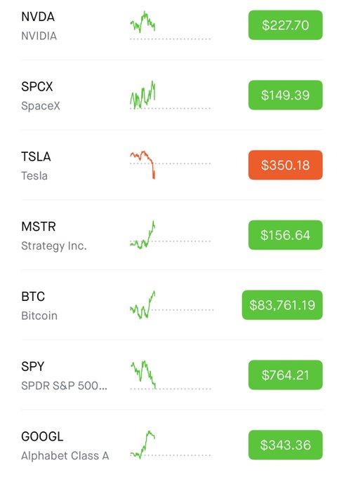This screenshot has height=477, width=344.
Task: Tap the SPY $764.21 price button
Action: 285,375
